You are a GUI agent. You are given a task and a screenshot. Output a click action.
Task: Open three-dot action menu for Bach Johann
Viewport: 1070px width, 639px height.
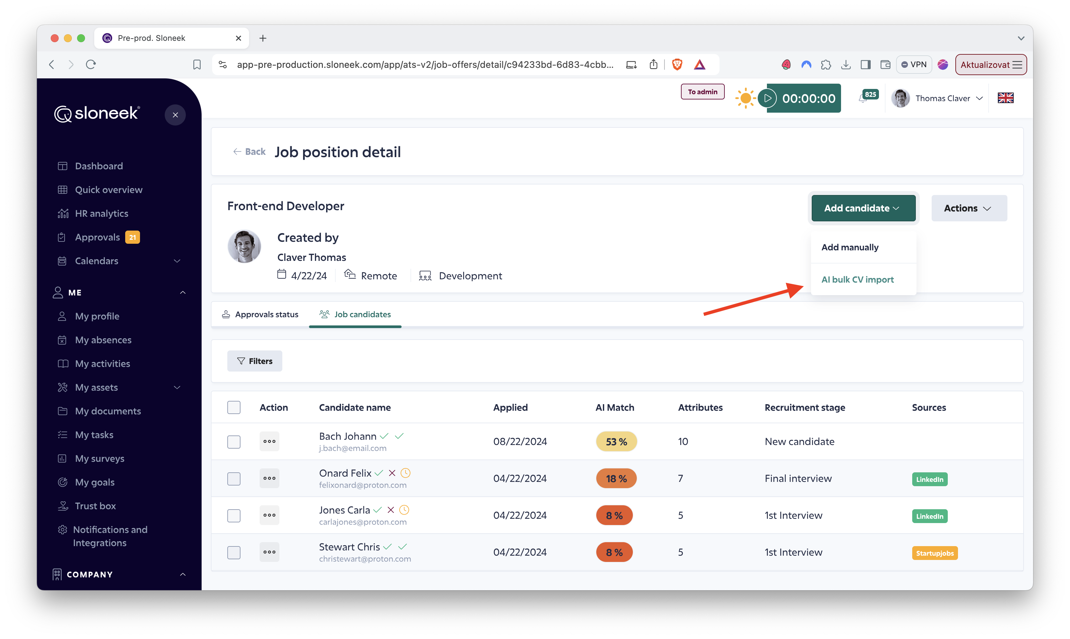pyautogui.click(x=269, y=441)
